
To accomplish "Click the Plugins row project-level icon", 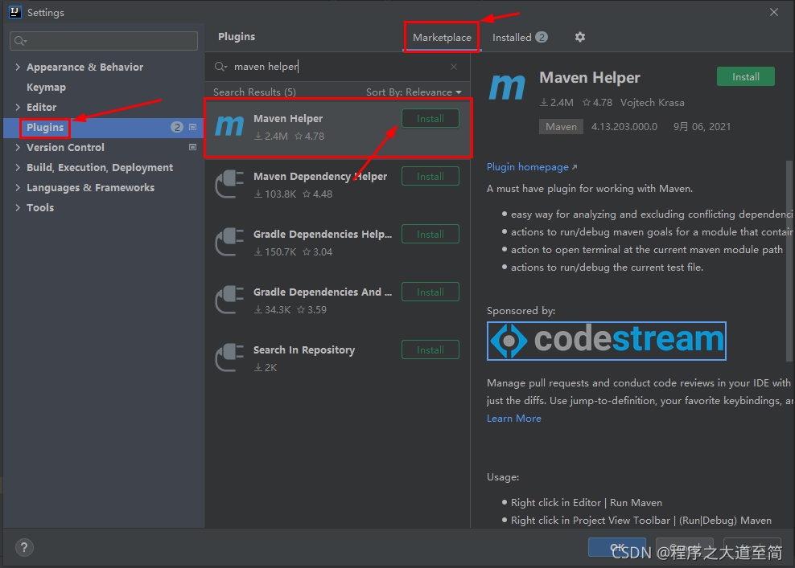I will coord(192,127).
